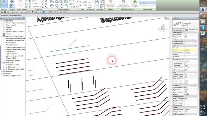Click the Вставить paste button
Viewport: 207px width, 116px height.
pos(20,4)
